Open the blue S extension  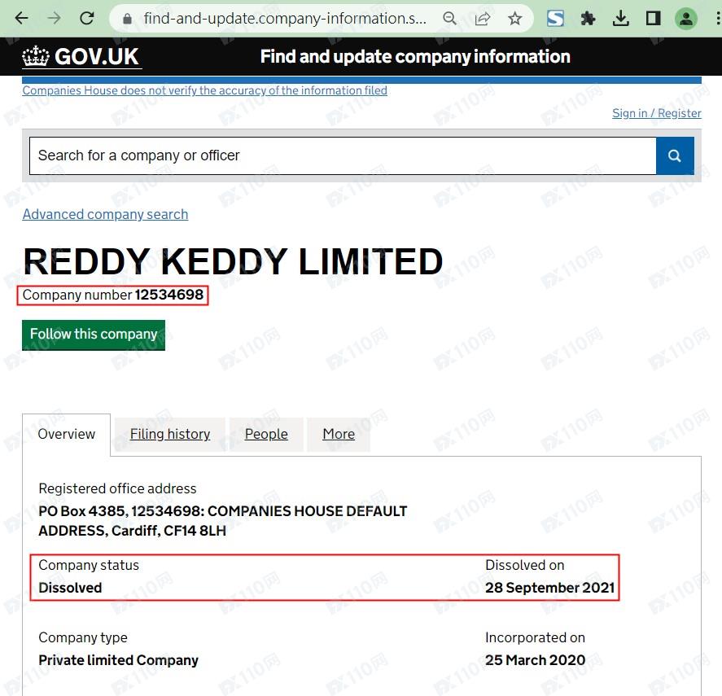tap(555, 18)
